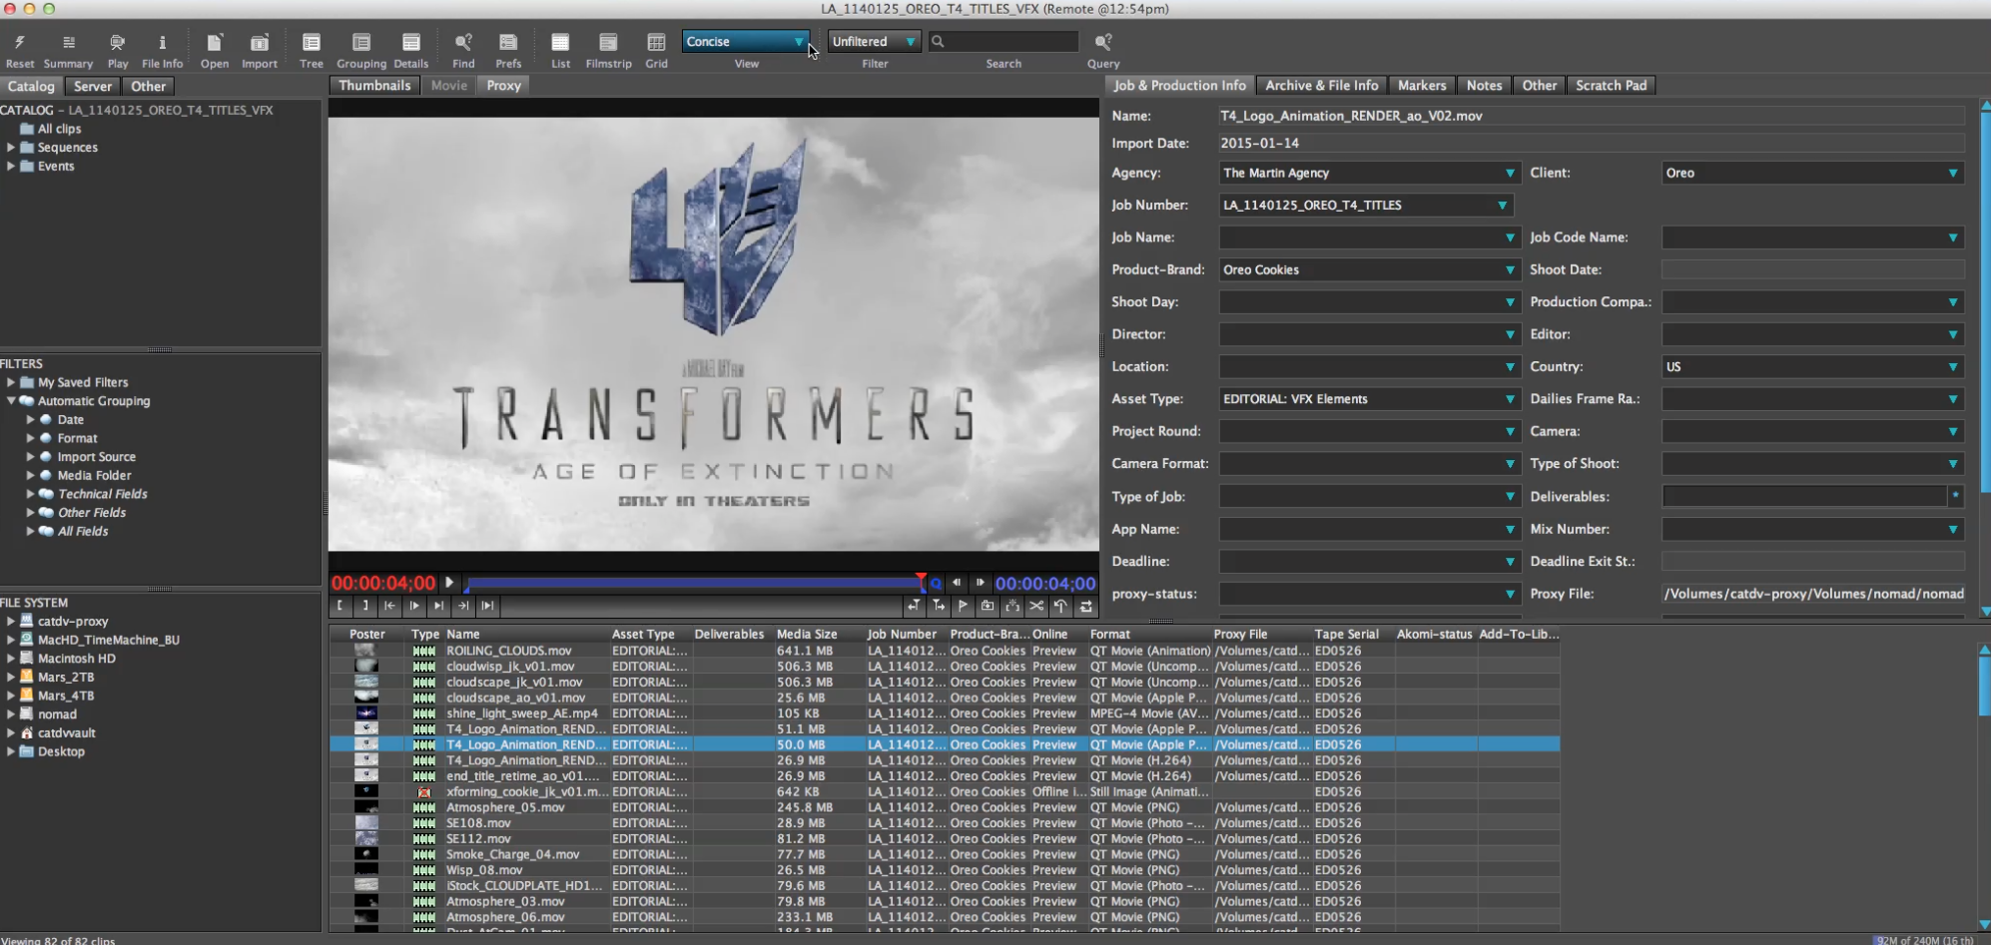Click the shuffle crossed-arrows icon
The width and height of the screenshot is (1991, 945).
[x=1036, y=606]
